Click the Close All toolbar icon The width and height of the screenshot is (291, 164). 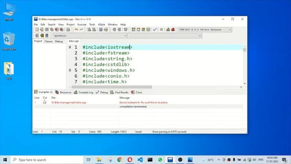[61, 30]
